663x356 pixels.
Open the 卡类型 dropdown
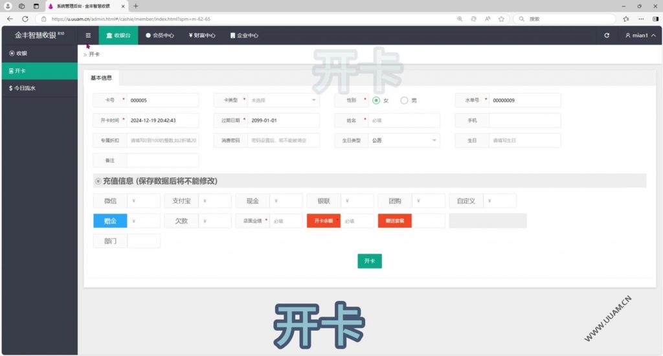point(284,100)
